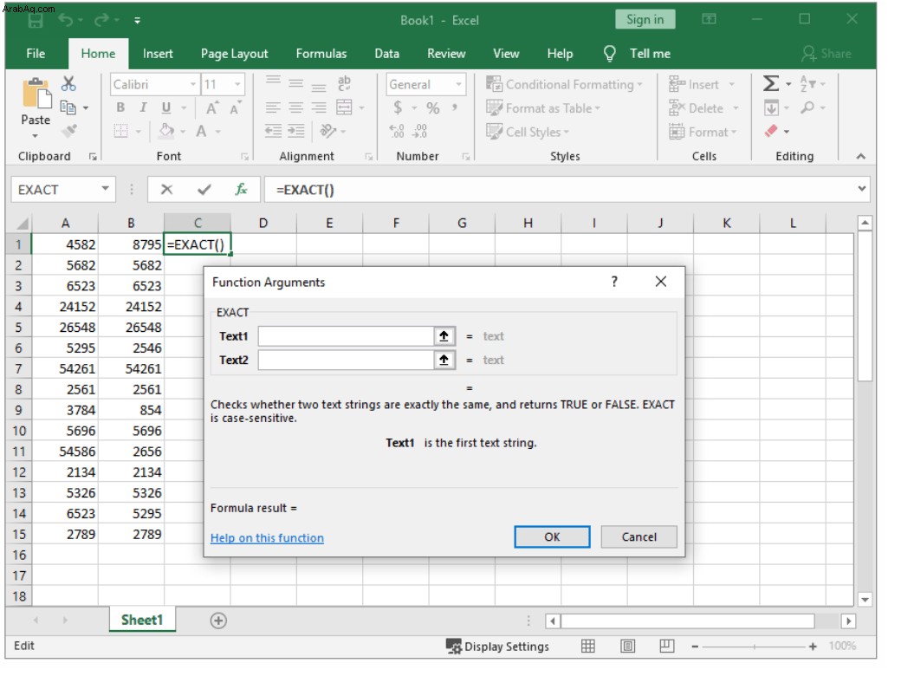Screen dimensions: 901x676
Task: Open the Format cells menu
Action: [703, 132]
